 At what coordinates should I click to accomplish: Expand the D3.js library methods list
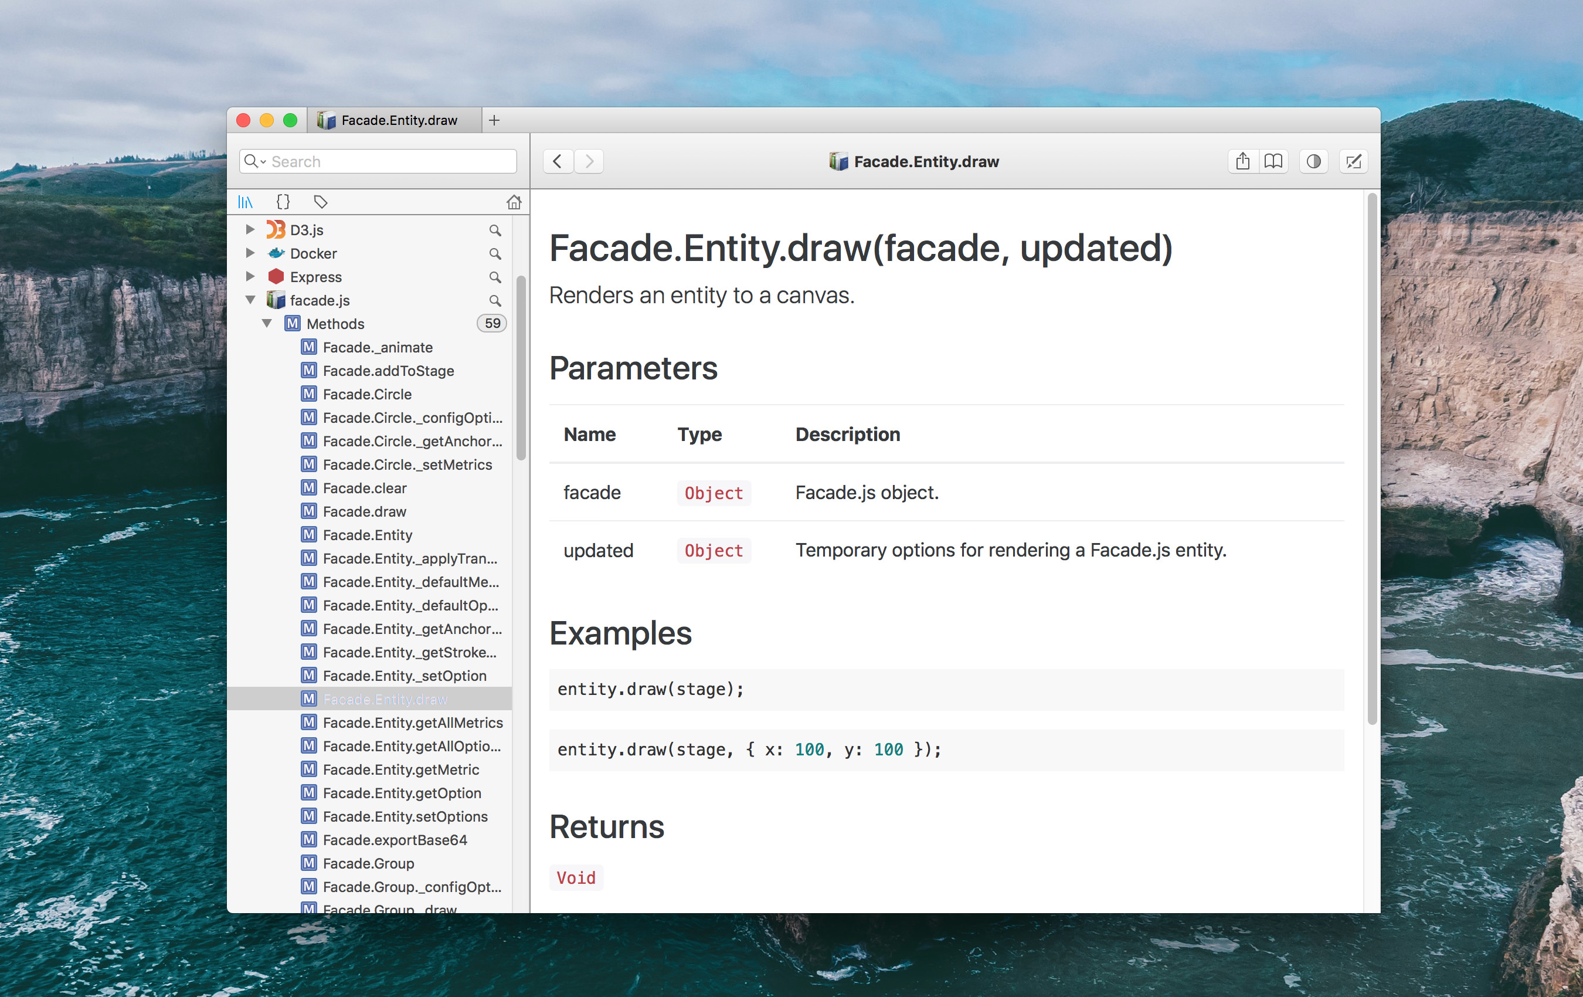pos(252,230)
